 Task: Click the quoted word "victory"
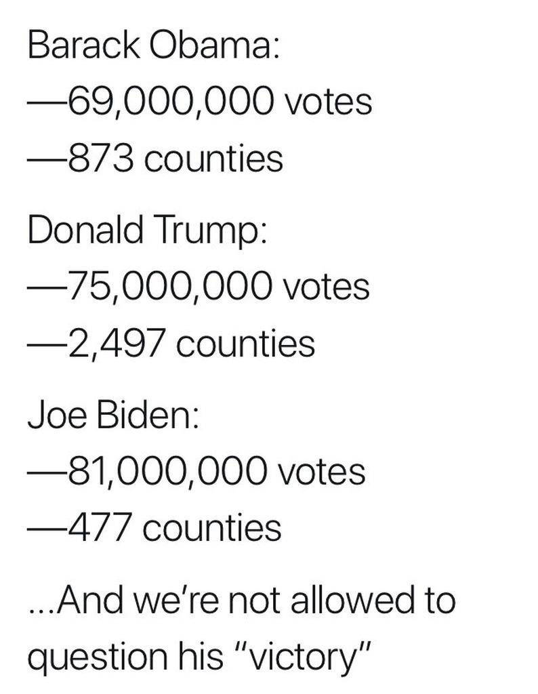tap(313, 655)
